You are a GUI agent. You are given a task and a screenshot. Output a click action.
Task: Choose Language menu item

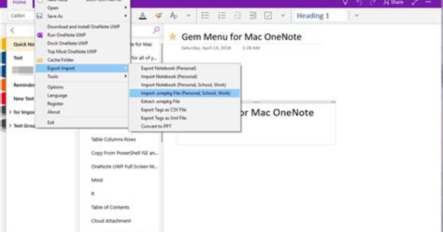pyautogui.click(x=83, y=96)
